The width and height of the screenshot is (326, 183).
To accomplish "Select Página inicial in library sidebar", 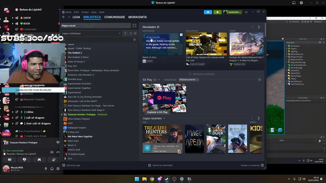I will point(96,26).
